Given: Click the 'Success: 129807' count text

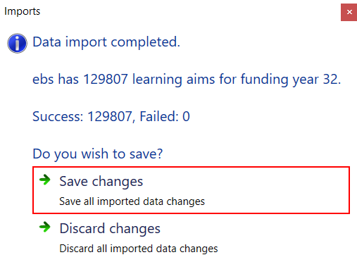Looking at the screenshot, I should click(x=82, y=116).
